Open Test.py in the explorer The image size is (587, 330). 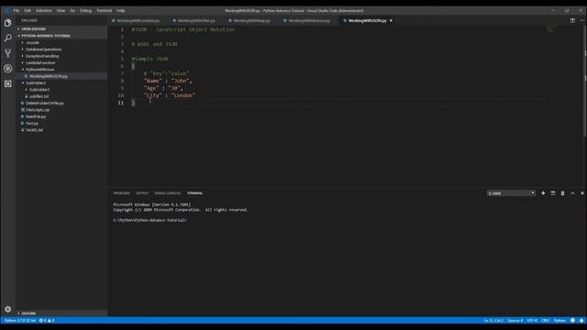pos(32,123)
